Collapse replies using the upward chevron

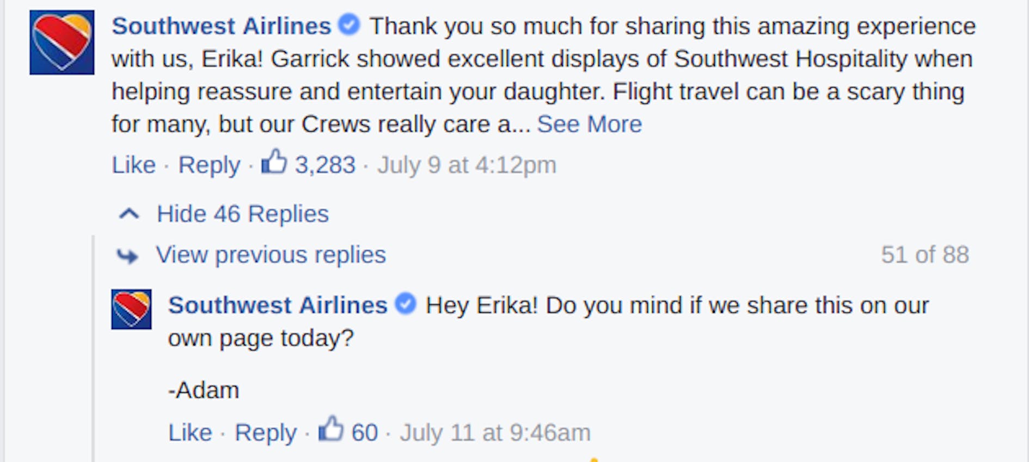[129, 214]
